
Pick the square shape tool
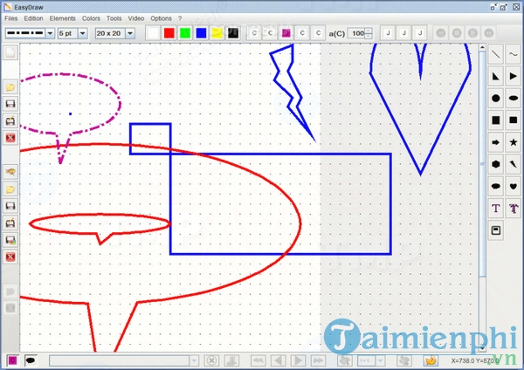point(495,120)
